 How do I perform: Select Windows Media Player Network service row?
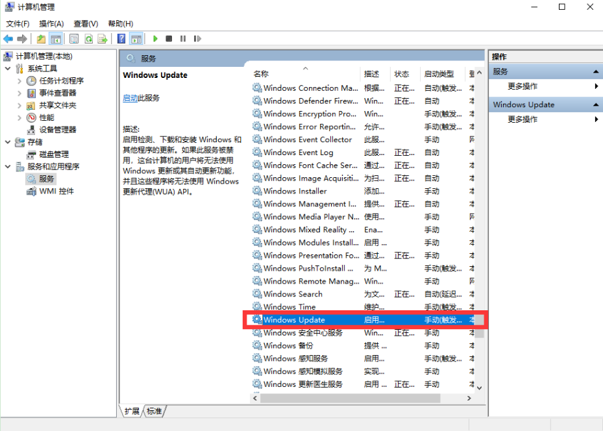(x=363, y=217)
